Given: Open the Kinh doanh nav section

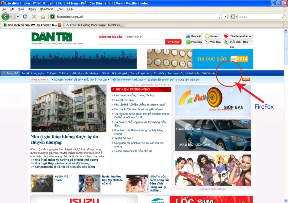Looking at the screenshot, I should pyautogui.click(x=192, y=73).
